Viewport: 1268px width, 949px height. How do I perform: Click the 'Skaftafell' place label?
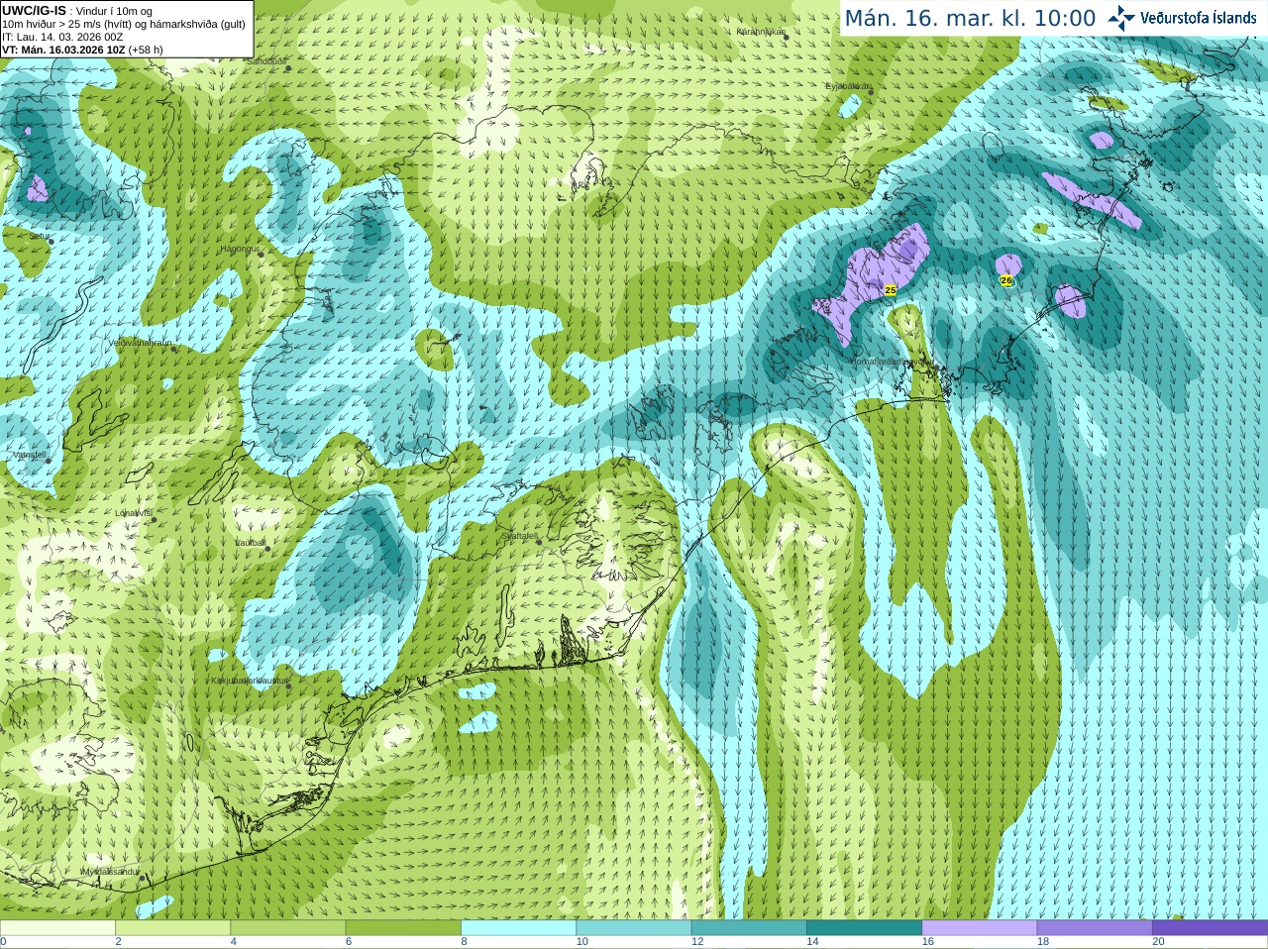click(520, 536)
